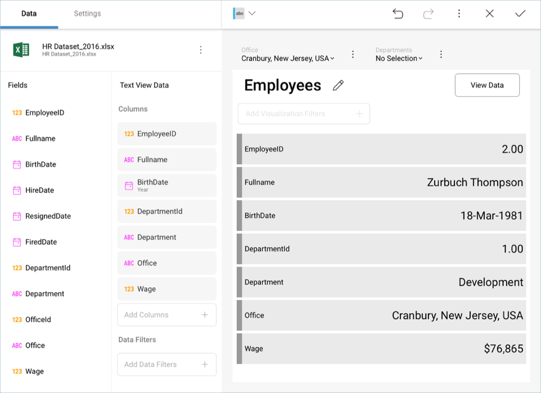Image resolution: width=541 pixels, height=393 pixels.
Task: Open the Office filter dropdown
Action: coord(288,58)
